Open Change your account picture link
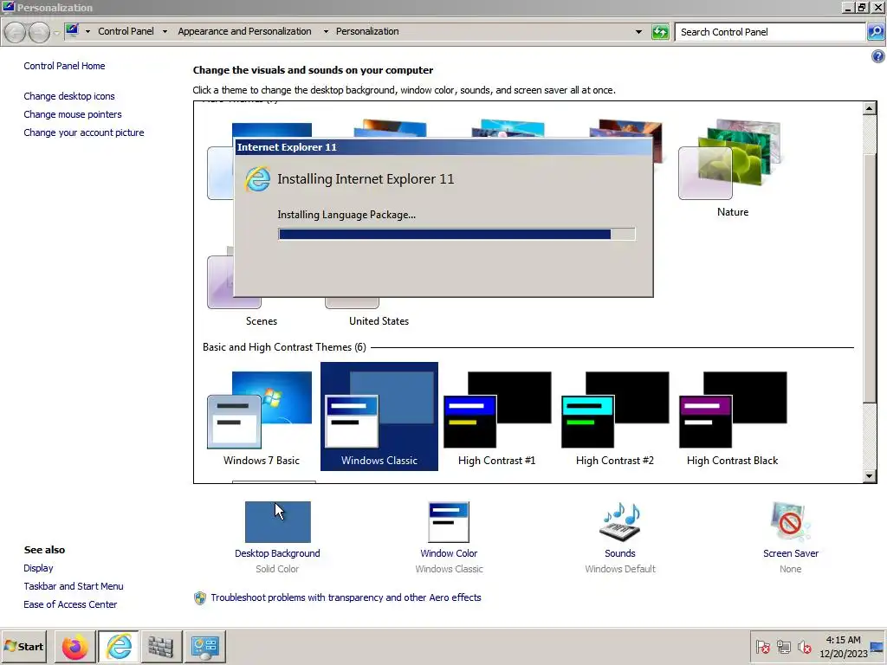887x665 pixels. pos(84,132)
